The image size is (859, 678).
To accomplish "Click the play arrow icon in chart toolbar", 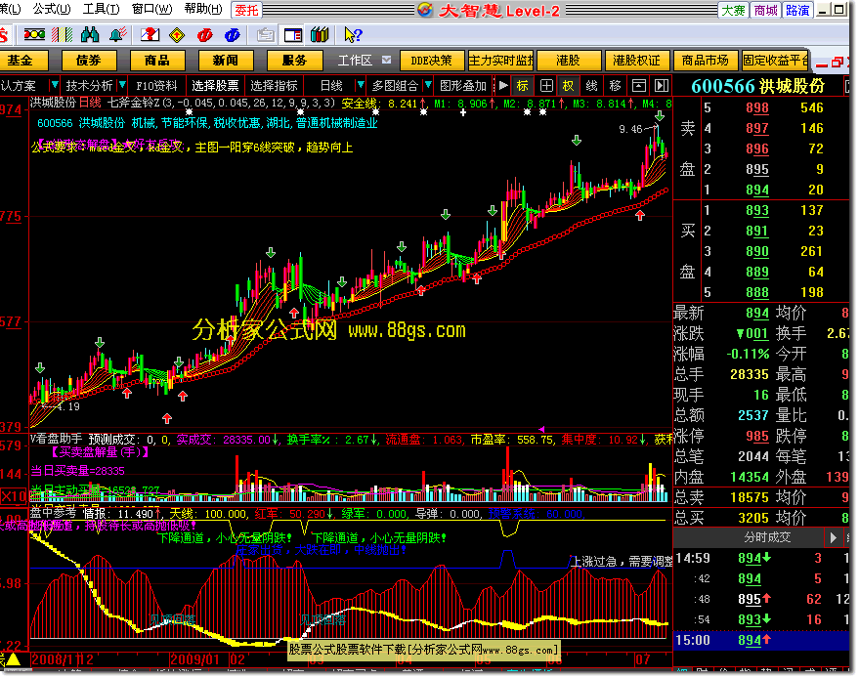I will pos(503,85).
